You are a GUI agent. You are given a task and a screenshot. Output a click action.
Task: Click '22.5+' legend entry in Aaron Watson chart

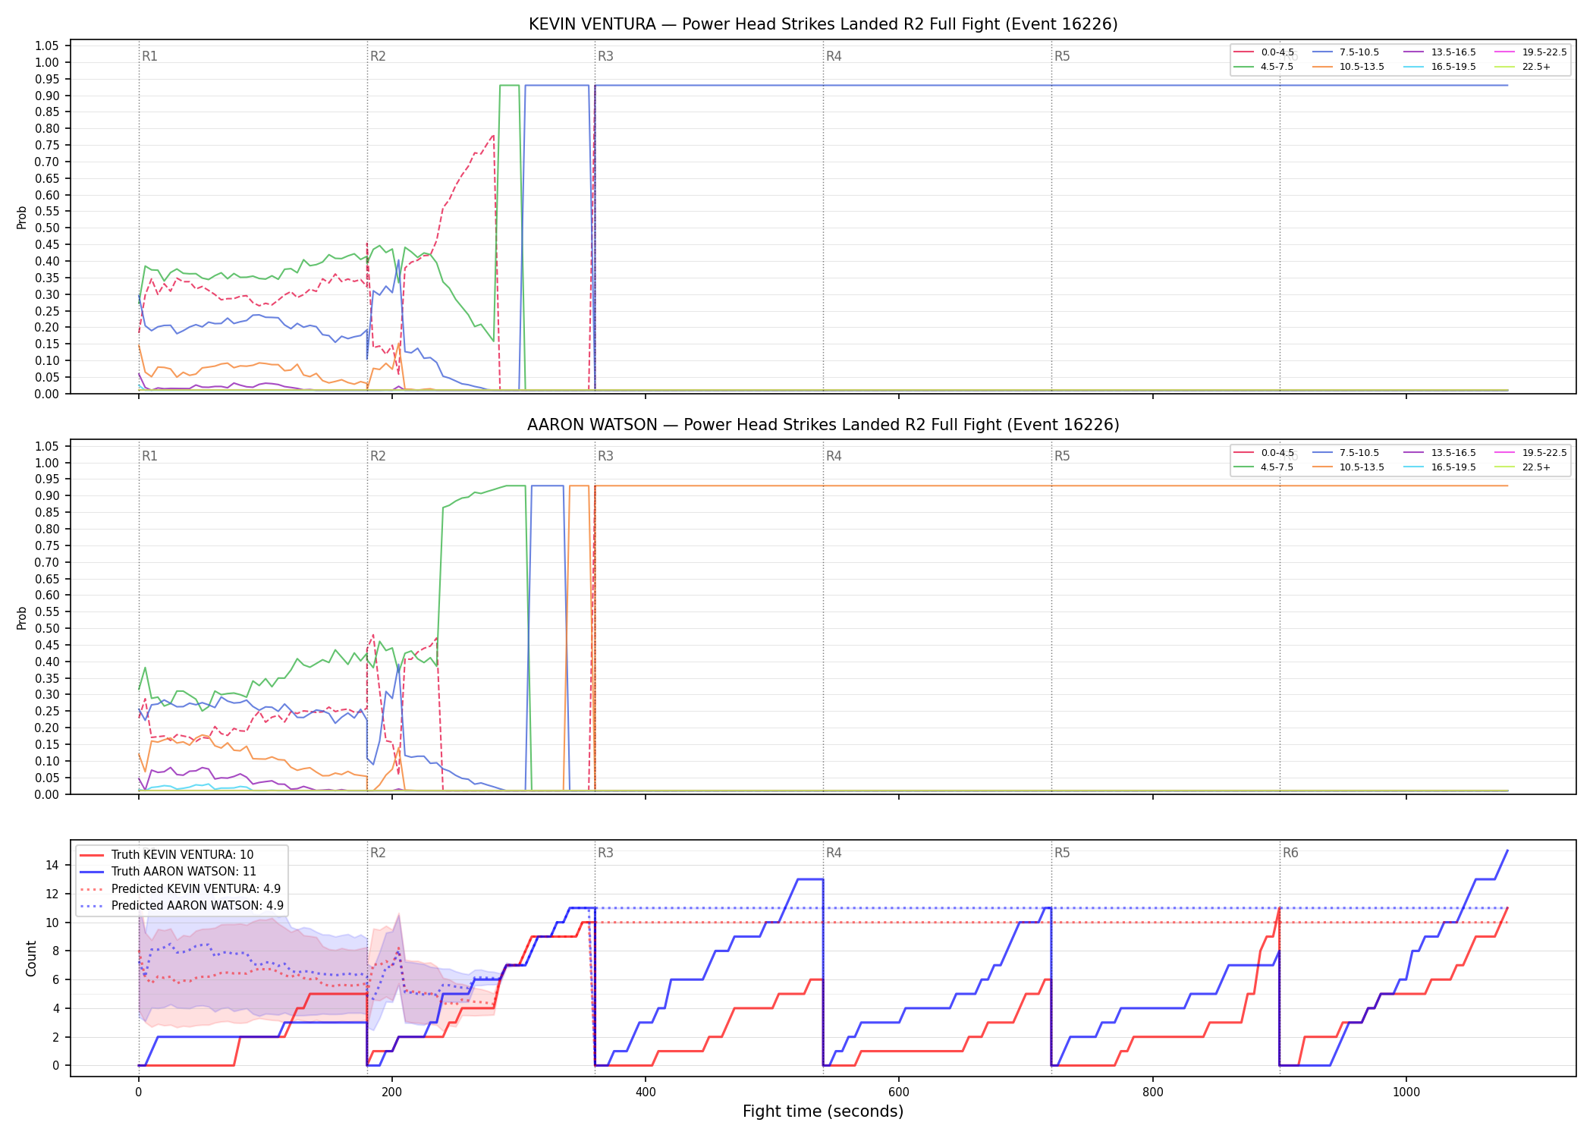(1522, 467)
